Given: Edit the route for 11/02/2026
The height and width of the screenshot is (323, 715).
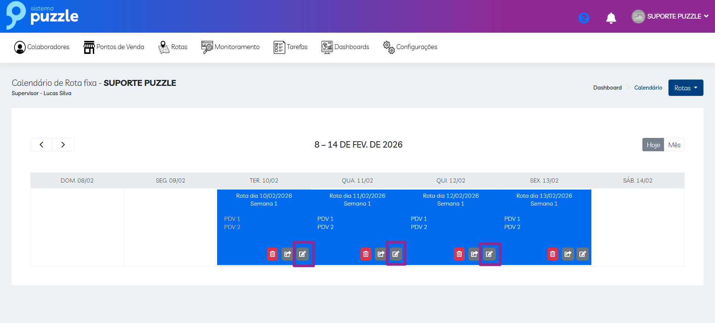Looking at the screenshot, I should (396, 254).
